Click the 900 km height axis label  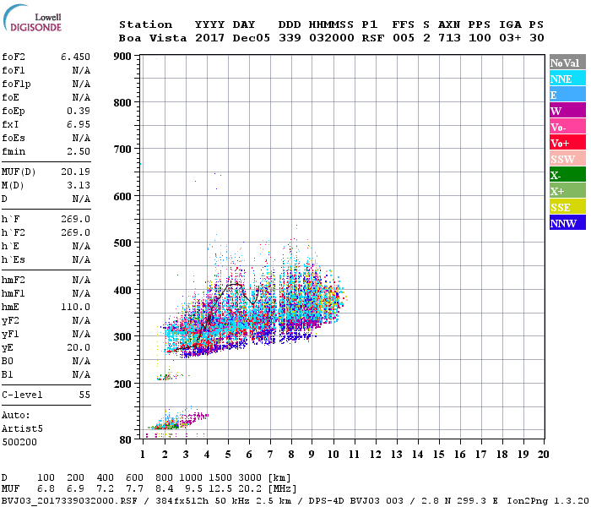coord(122,57)
